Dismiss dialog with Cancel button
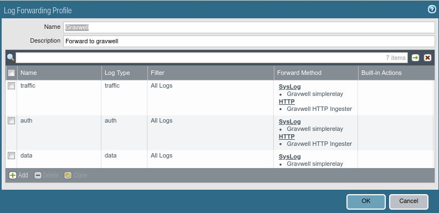Screen dimensions: 439x213 (x=409, y=201)
